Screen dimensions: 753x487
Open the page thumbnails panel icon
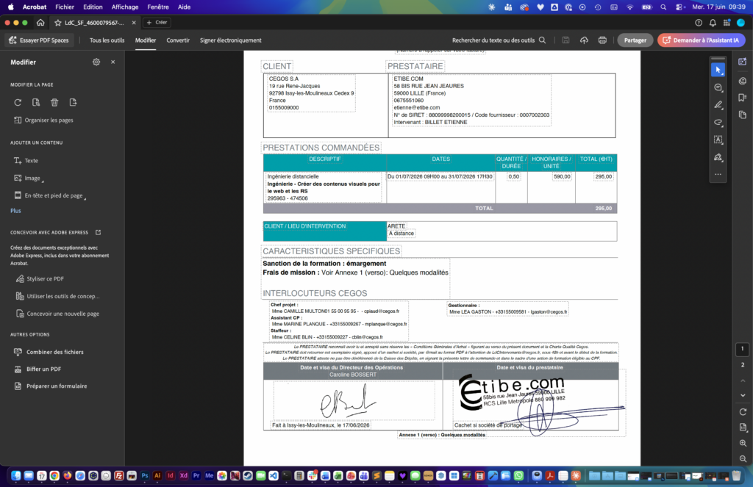(743, 115)
